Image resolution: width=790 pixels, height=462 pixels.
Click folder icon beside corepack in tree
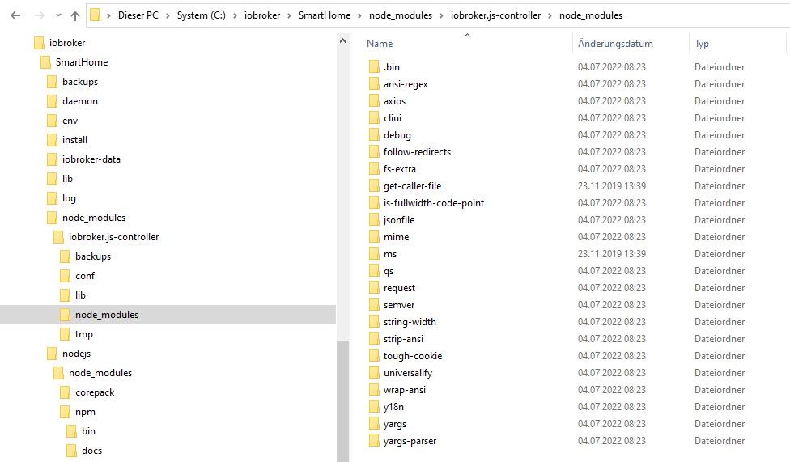pyautogui.click(x=66, y=392)
